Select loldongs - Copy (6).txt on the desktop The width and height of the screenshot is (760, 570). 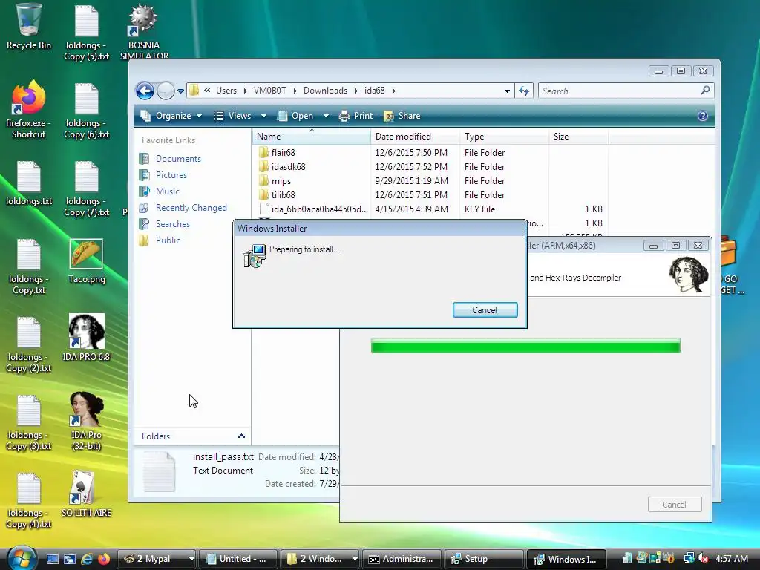click(87, 111)
